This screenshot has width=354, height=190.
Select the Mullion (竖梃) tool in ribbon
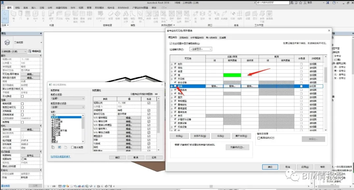pos(90,15)
